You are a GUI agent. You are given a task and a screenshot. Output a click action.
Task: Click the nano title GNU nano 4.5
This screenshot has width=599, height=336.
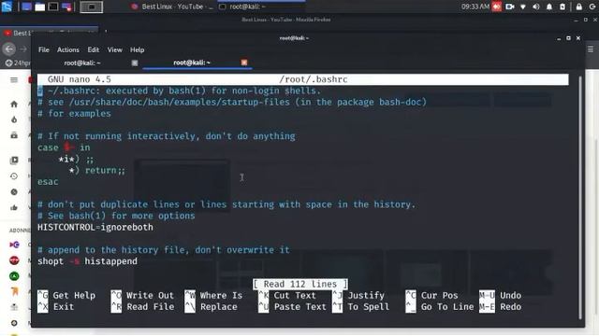coord(79,79)
